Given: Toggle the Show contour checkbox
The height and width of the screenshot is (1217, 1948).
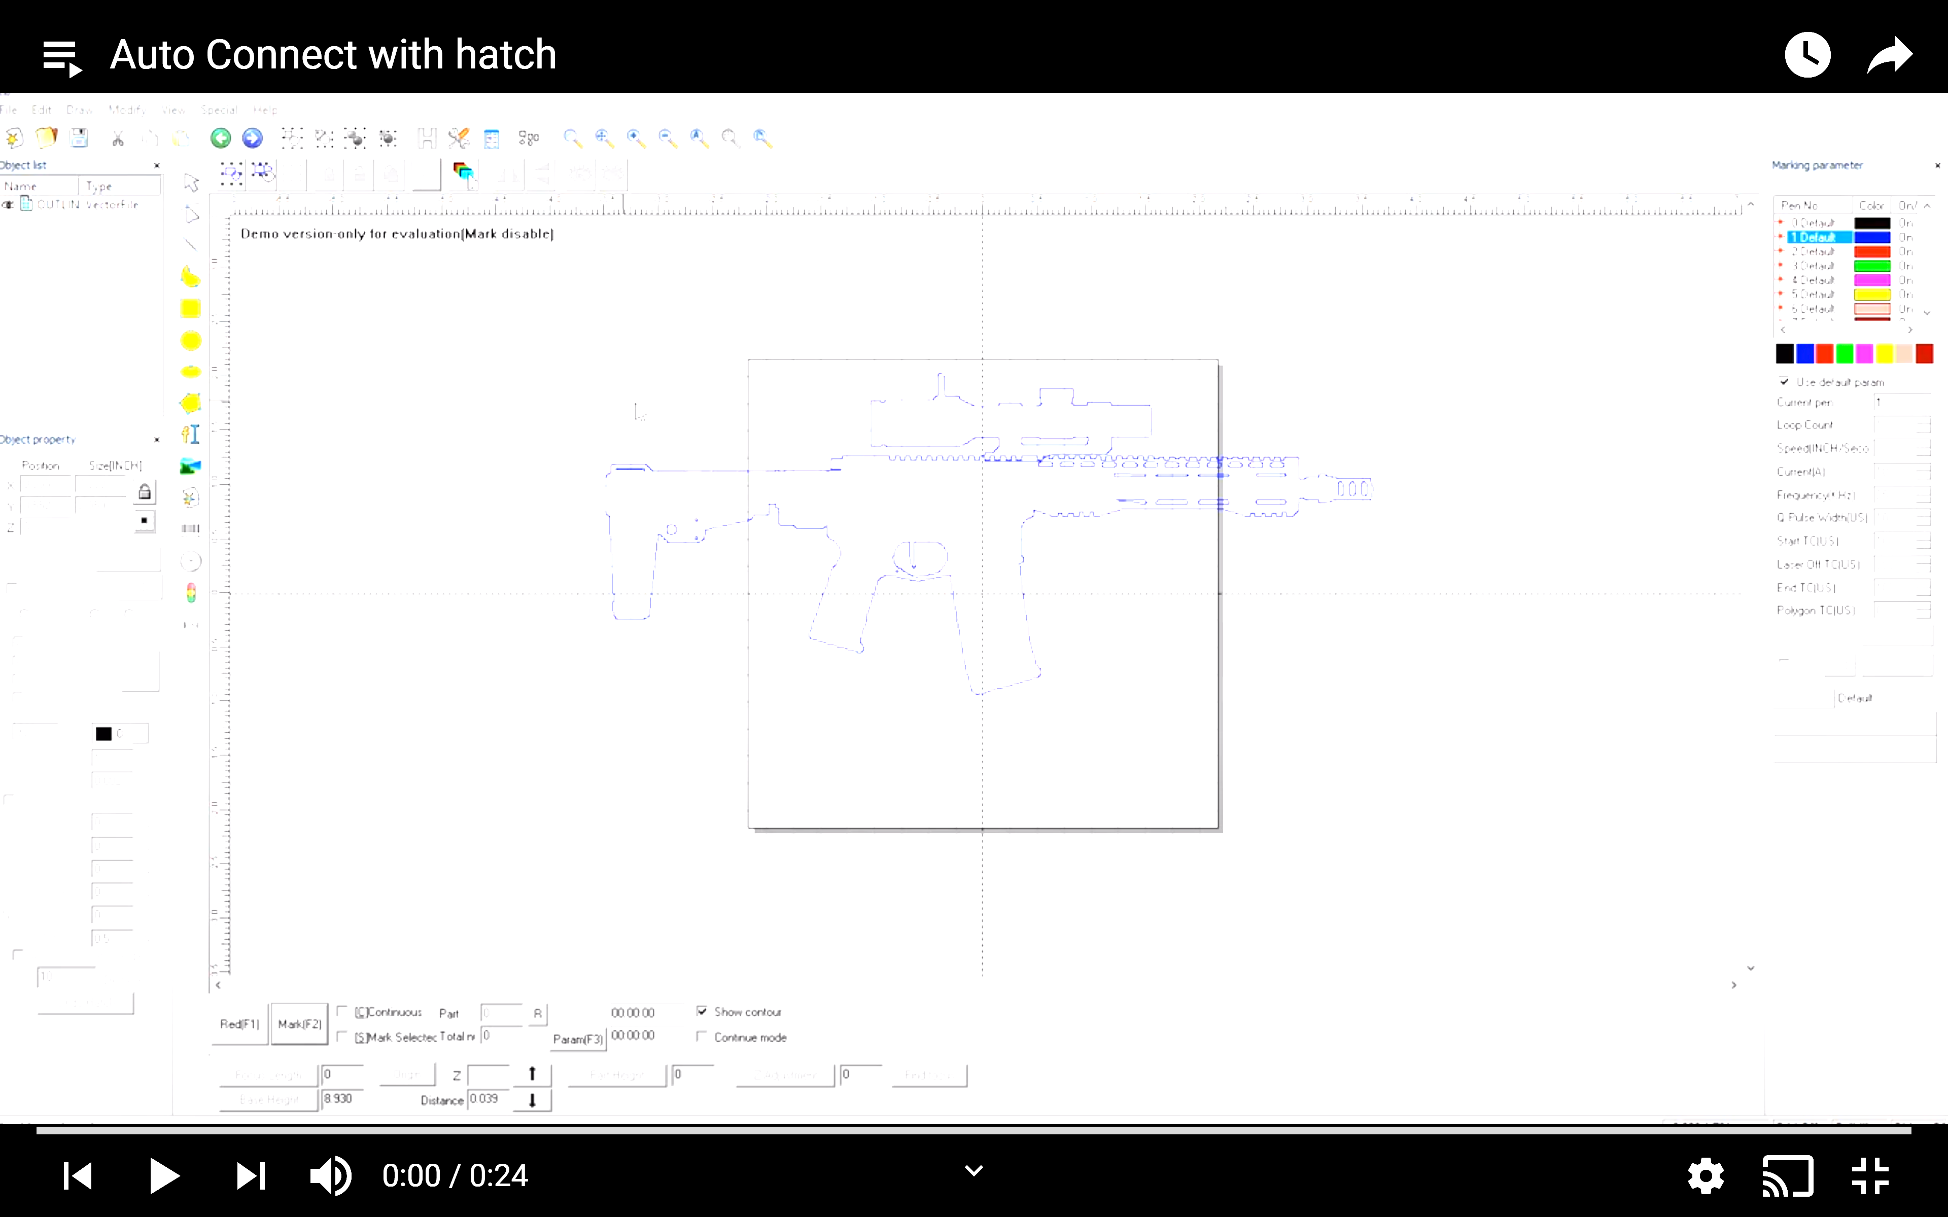Looking at the screenshot, I should 702,1012.
